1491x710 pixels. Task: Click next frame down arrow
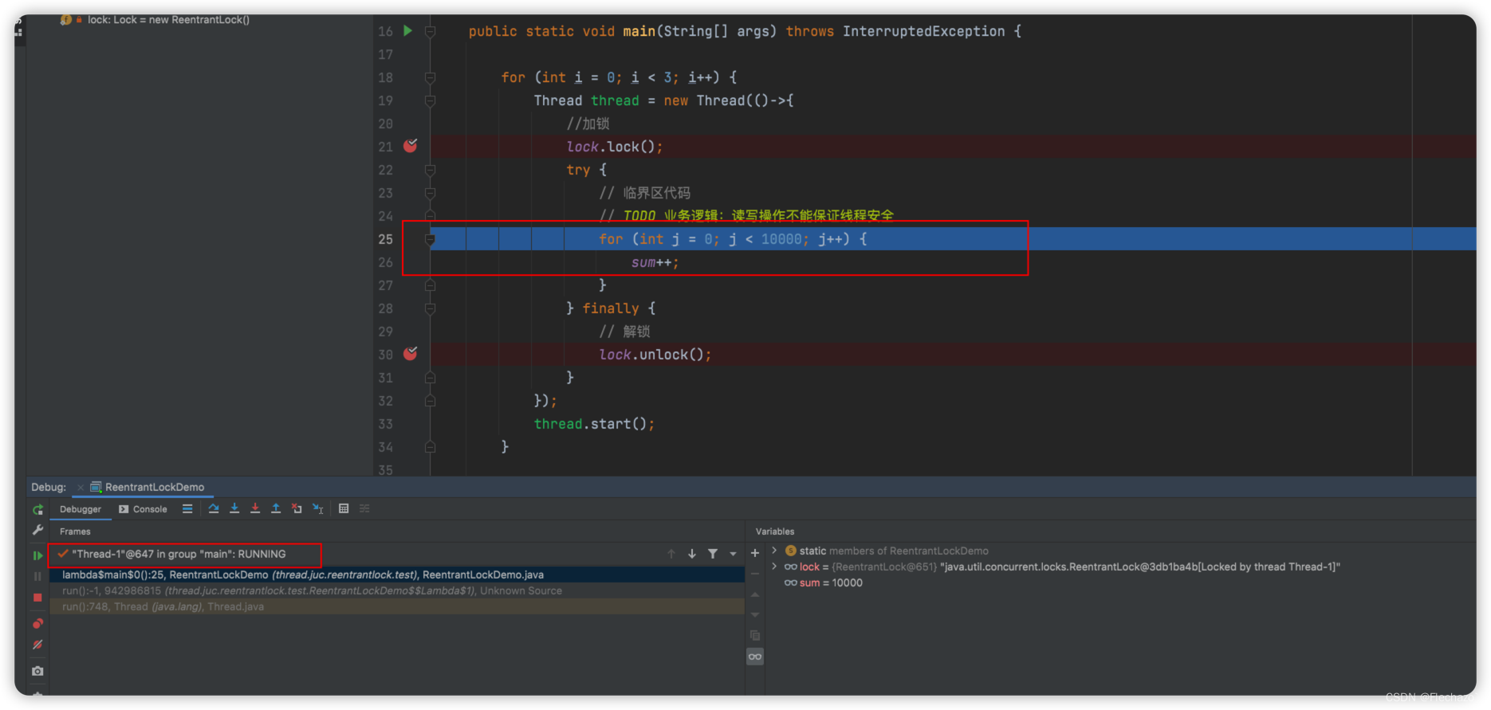click(x=692, y=554)
